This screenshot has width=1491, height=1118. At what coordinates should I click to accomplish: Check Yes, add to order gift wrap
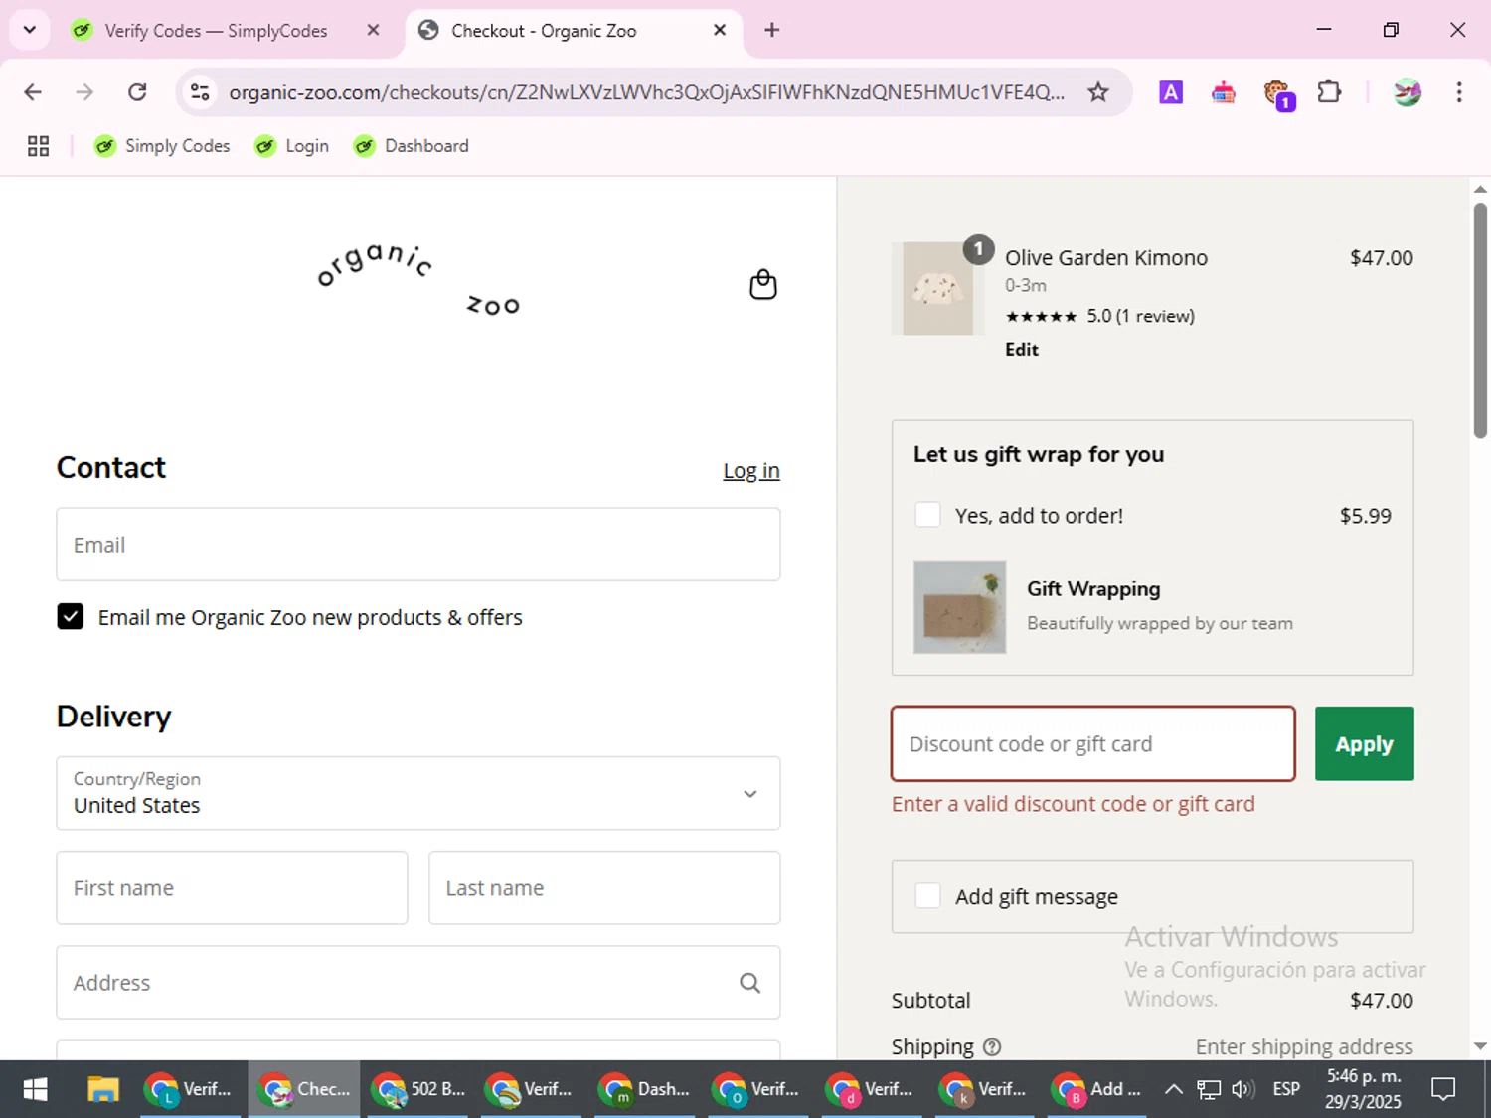[927, 515]
